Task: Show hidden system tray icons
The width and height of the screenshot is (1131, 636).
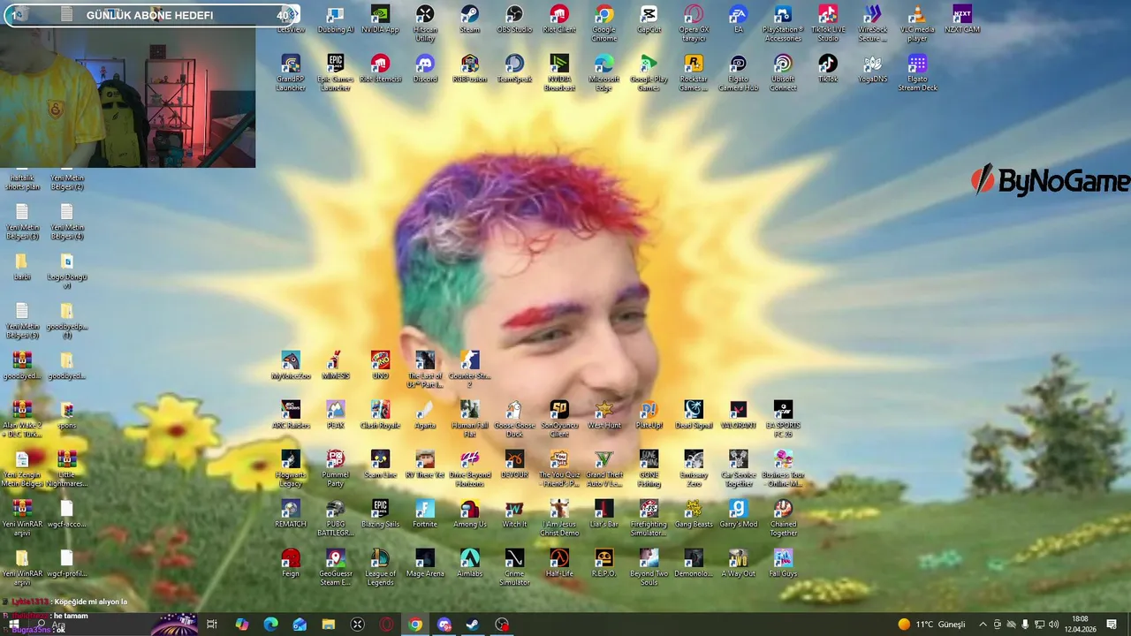Action: pos(983,625)
